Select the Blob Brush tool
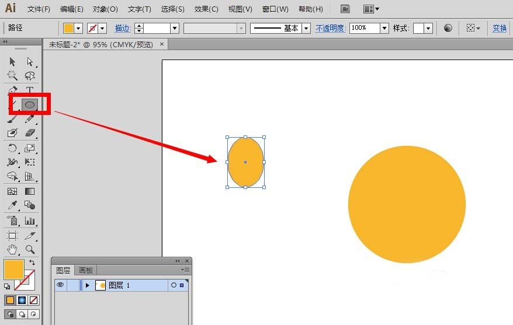Viewport: 513px width, 325px height. tap(12, 133)
